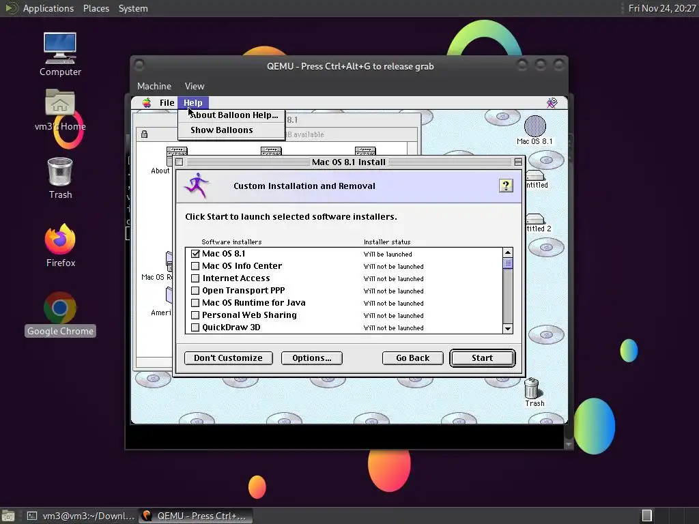
Task: Open the QEMU Machine menu
Action: tap(154, 86)
